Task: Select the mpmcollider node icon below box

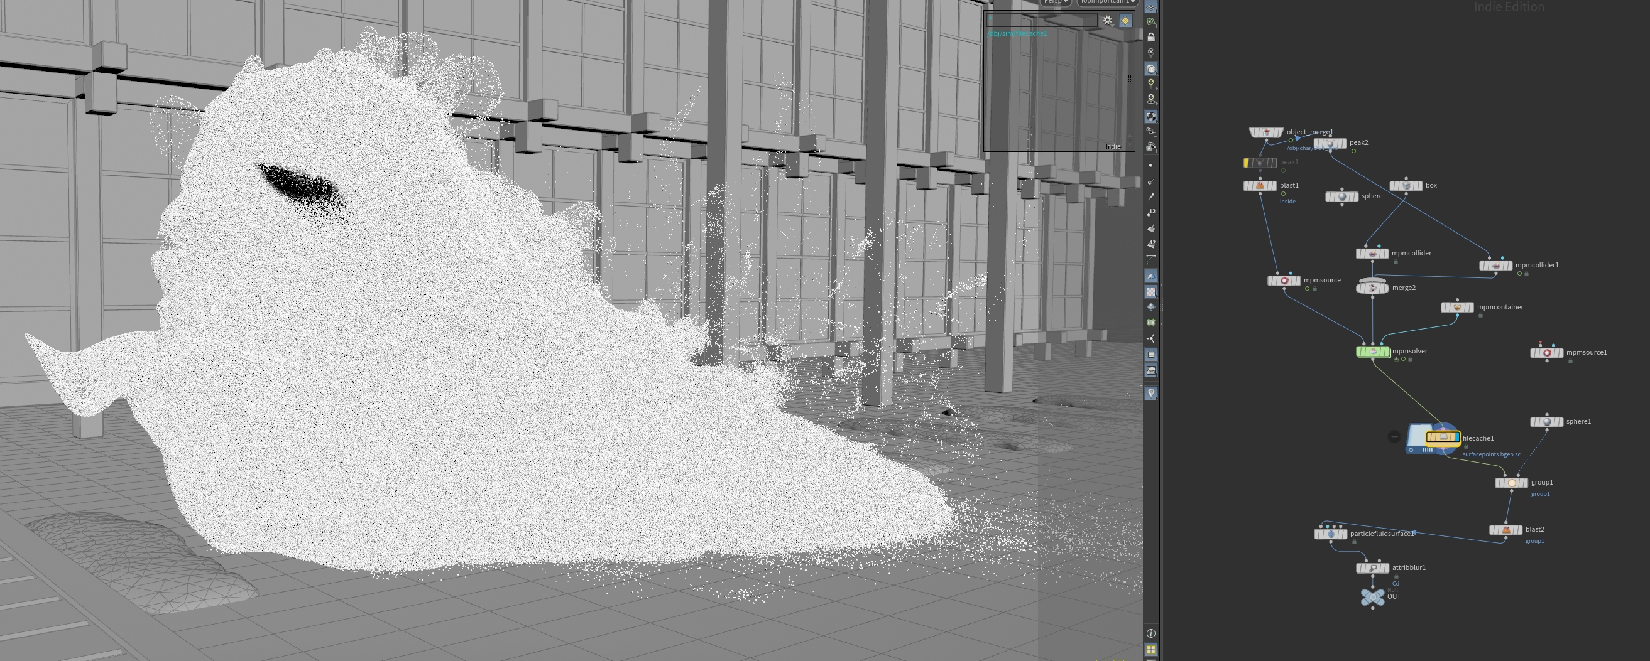Action: [x=1373, y=254]
